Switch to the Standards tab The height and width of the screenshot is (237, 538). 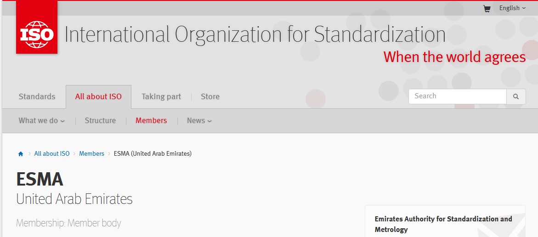[37, 96]
